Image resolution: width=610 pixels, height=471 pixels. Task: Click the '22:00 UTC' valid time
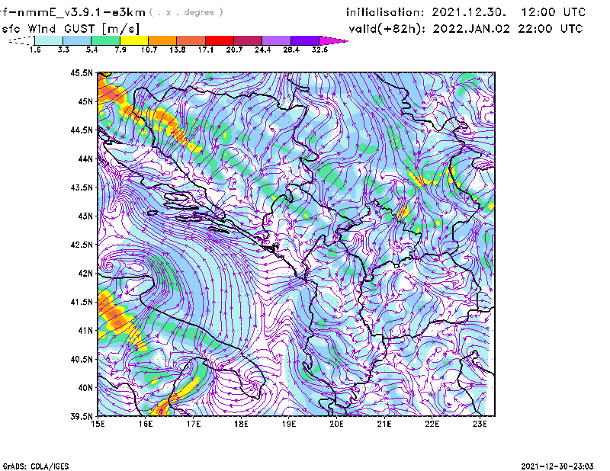click(551, 29)
